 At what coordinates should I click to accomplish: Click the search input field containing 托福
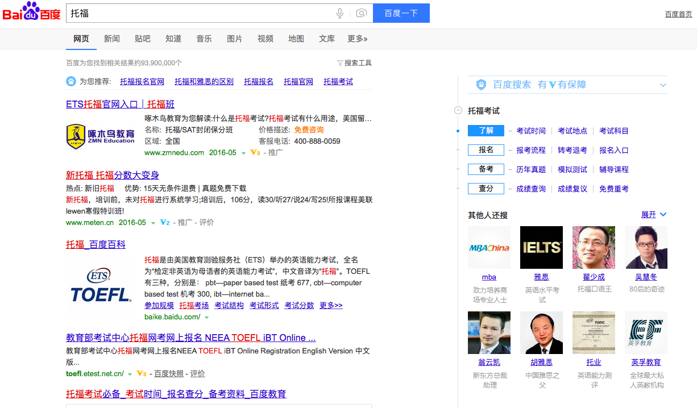tap(199, 13)
